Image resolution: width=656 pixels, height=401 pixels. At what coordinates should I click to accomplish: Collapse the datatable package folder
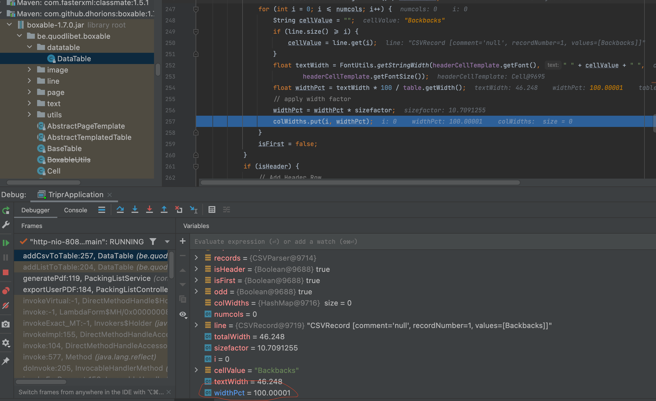(x=30, y=47)
